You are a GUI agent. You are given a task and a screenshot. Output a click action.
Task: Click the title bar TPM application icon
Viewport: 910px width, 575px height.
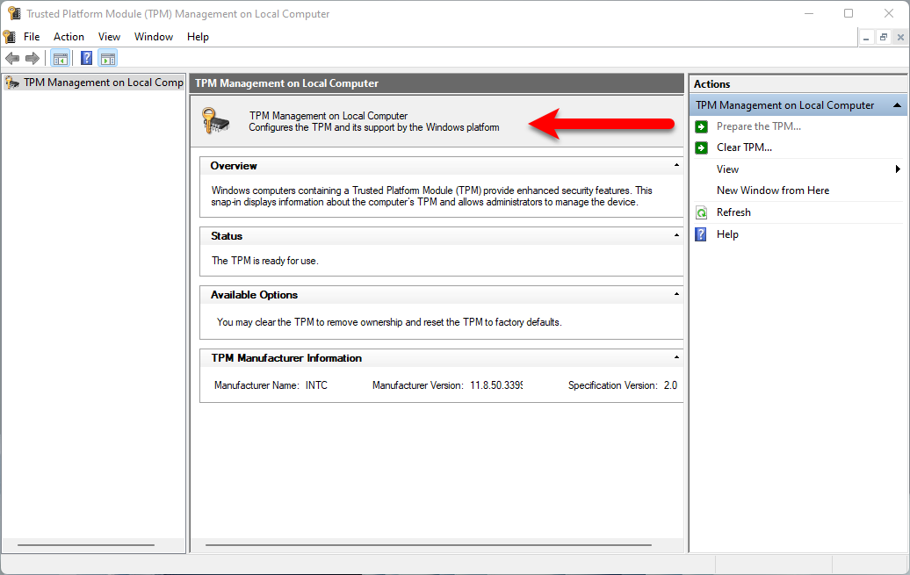[14, 13]
